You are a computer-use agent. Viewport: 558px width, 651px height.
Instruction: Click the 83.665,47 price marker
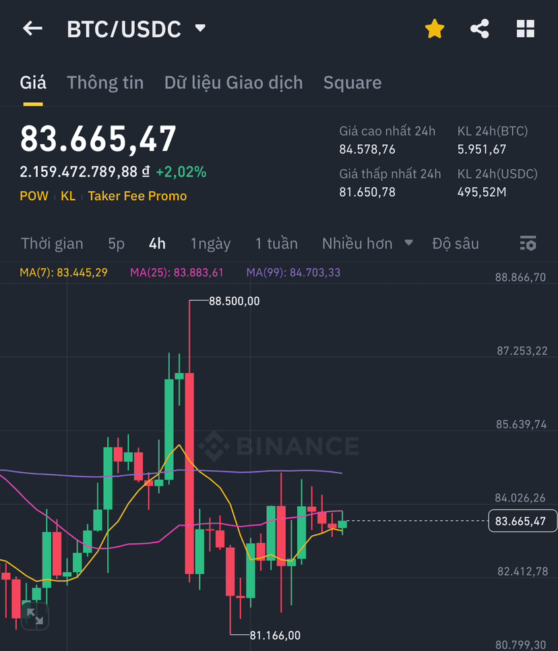pyautogui.click(x=522, y=521)
